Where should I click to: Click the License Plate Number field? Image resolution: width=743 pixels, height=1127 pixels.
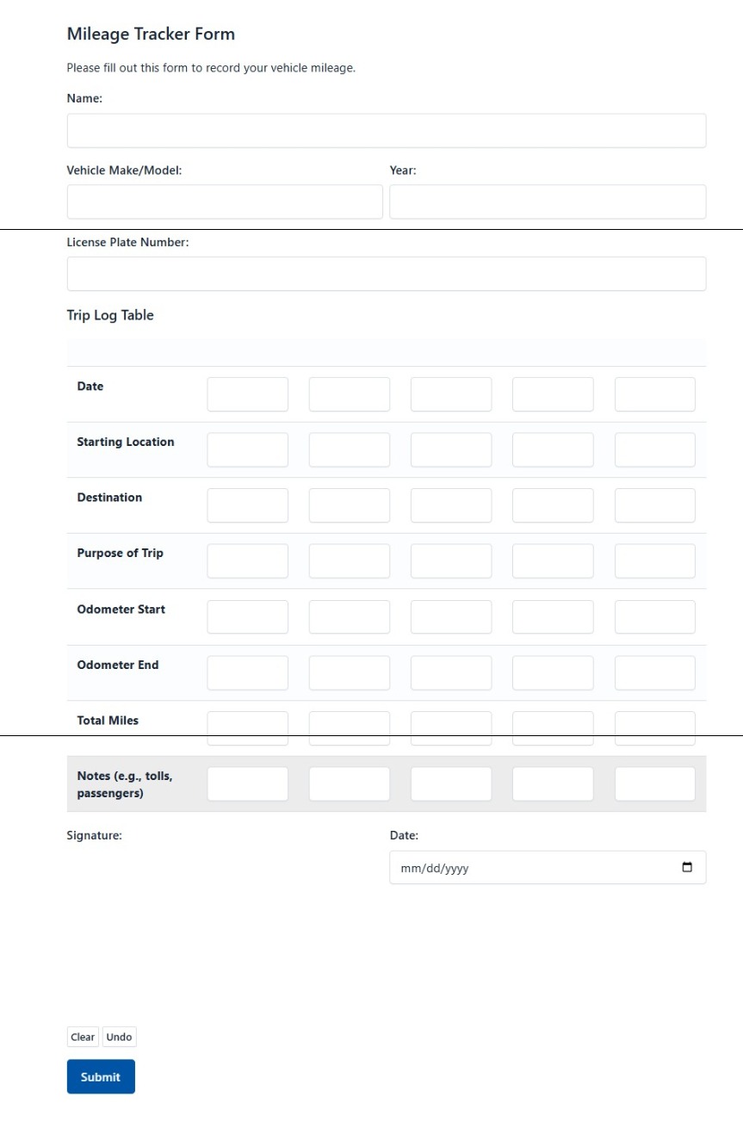(387, 274)
